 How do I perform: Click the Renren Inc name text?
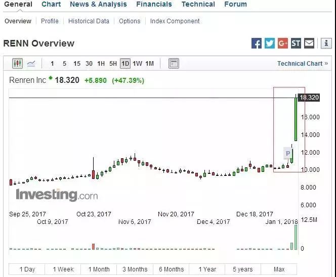pyautogui.click(x=28, y=80)
